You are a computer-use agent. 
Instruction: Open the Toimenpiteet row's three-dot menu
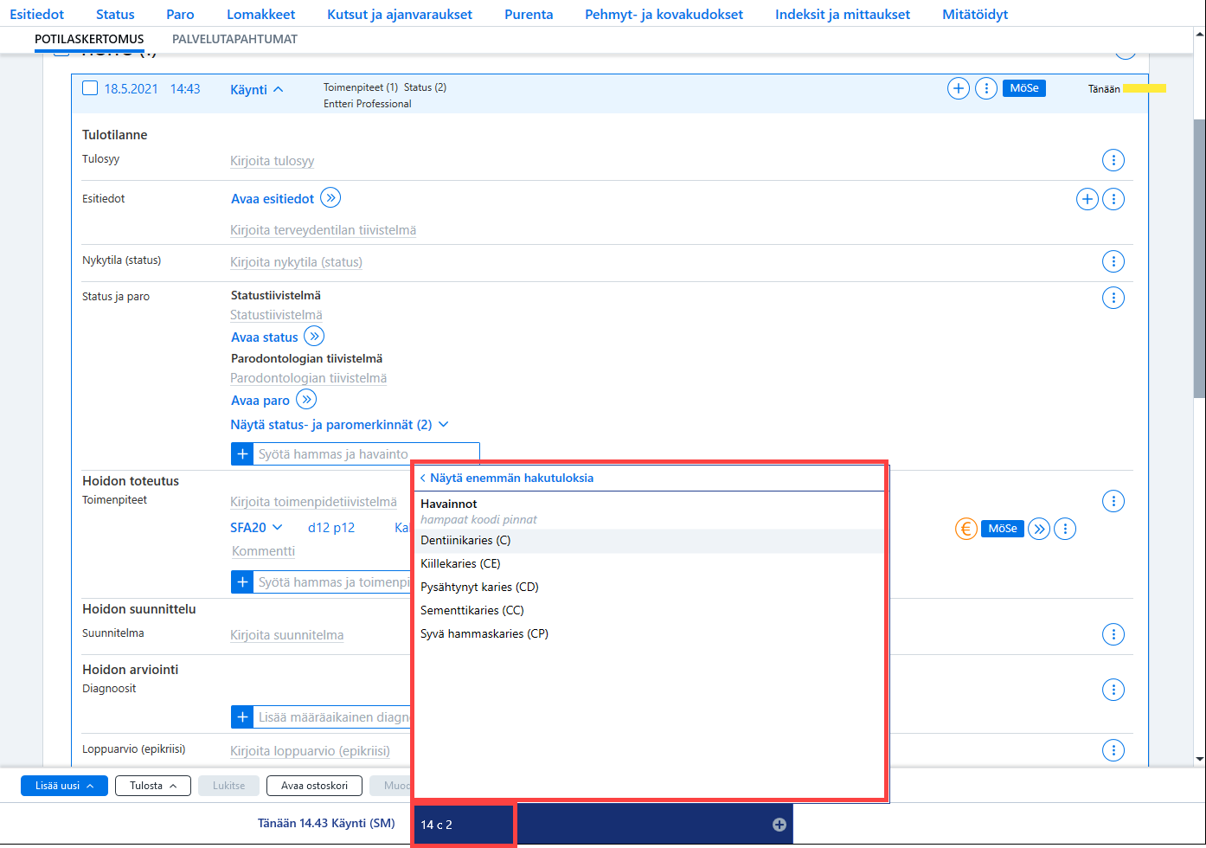(x=1113, y=501)
